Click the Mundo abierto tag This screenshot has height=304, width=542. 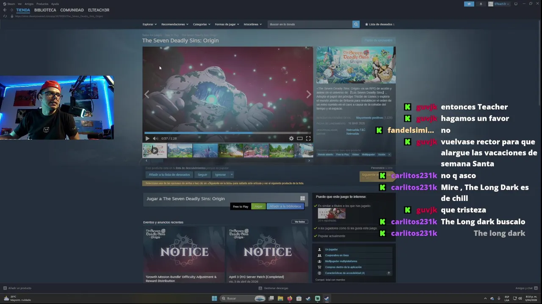[325, 155]
